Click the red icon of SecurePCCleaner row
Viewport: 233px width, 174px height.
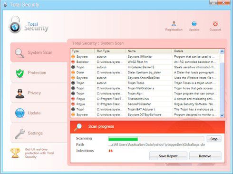[x=73, y=104]
